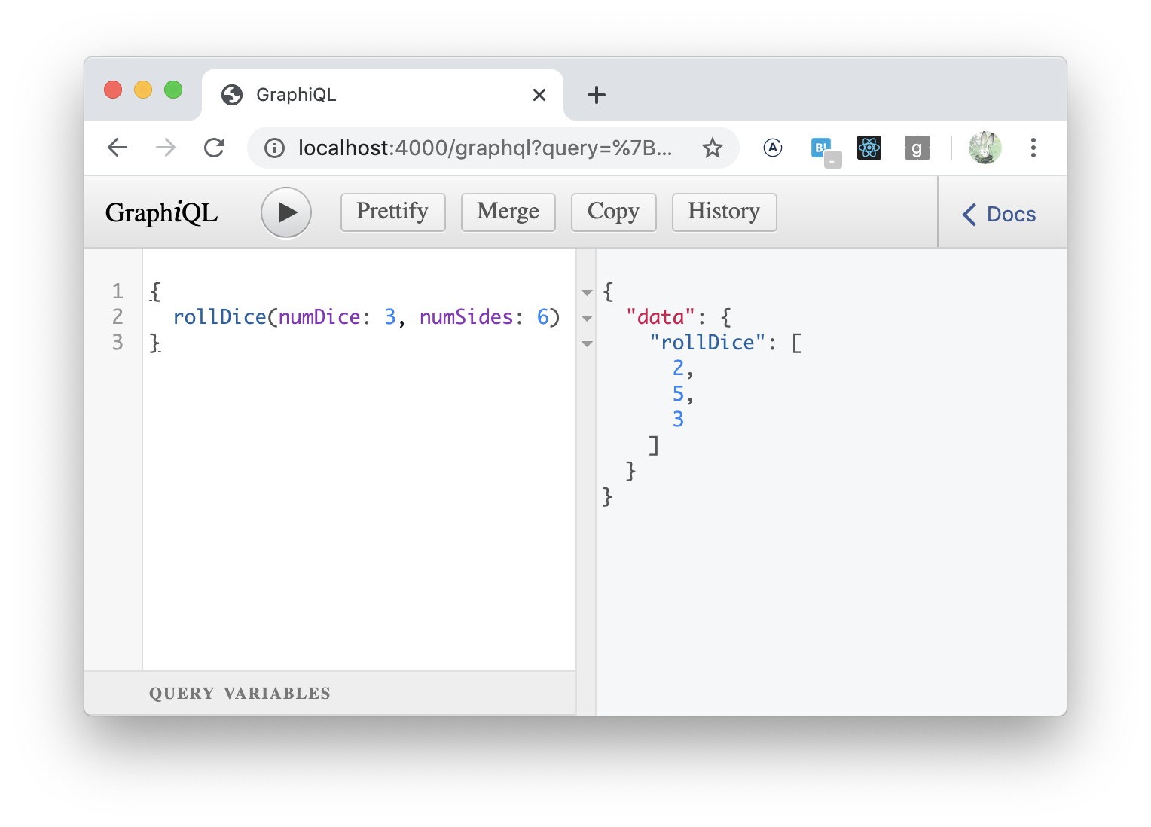The height and width of the screenshot is (827, 1151).
Task: Click the Merge button
Action: point(508,212)
